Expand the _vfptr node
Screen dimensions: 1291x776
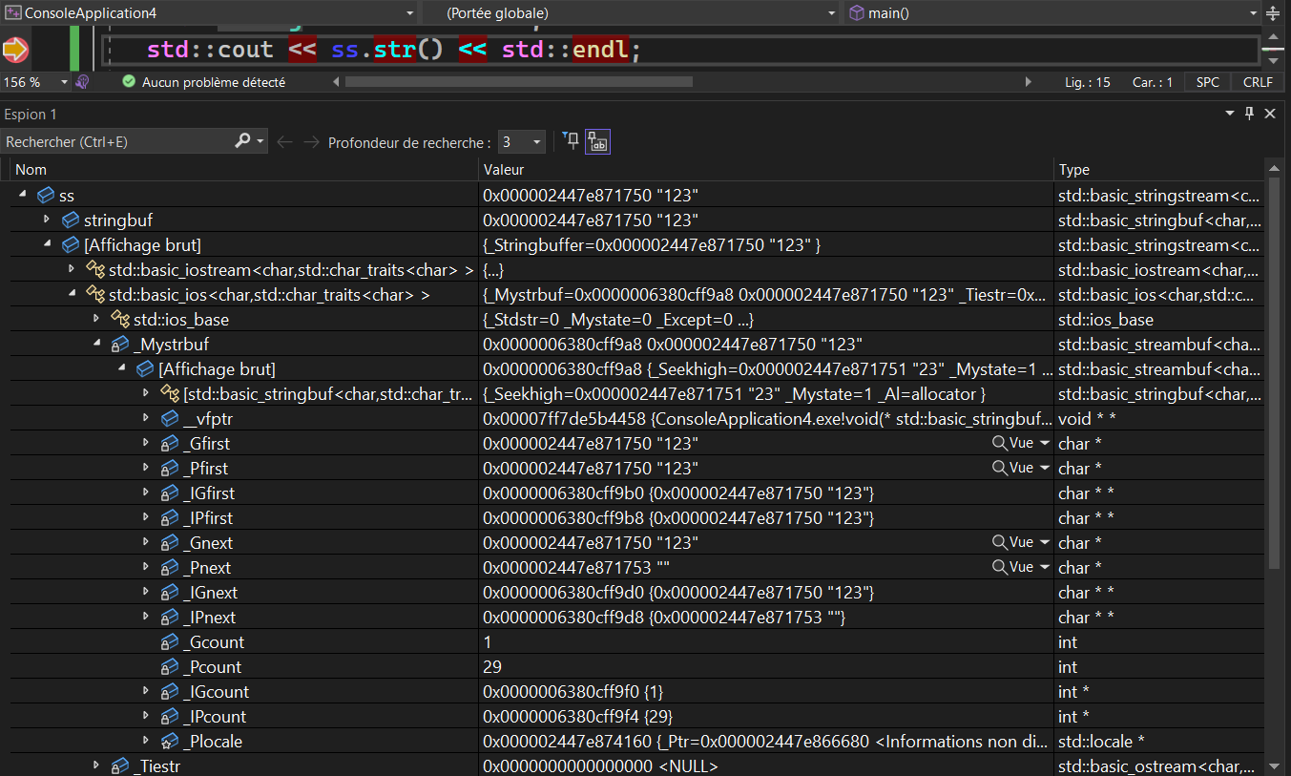tap(146, 418)
